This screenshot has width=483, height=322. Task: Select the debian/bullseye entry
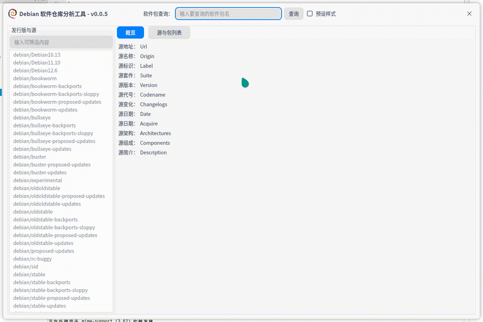[x=61, y=117]
